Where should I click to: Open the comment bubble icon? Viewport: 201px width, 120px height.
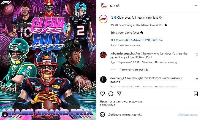(111, 94)
